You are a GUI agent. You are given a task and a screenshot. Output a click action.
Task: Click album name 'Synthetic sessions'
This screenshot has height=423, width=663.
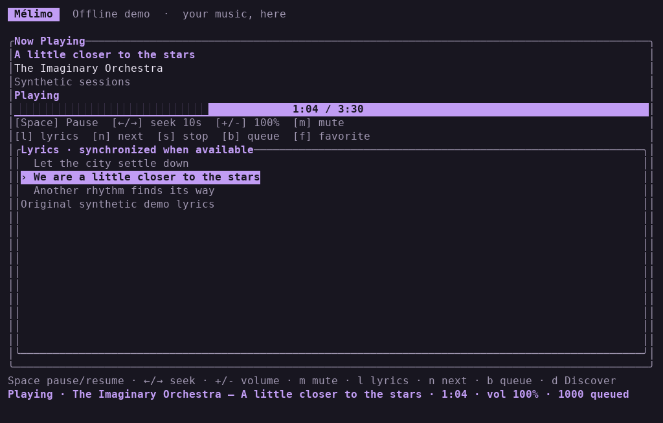pos(73,82)
